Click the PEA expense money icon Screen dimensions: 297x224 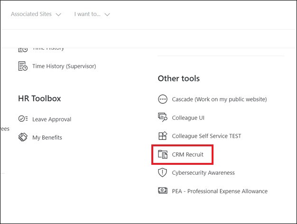163,191
